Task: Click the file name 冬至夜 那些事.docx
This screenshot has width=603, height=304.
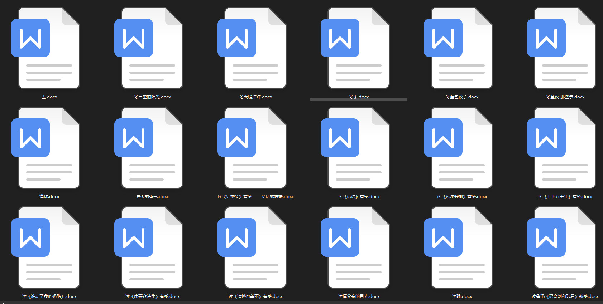Action: click(x=565, y=97)
